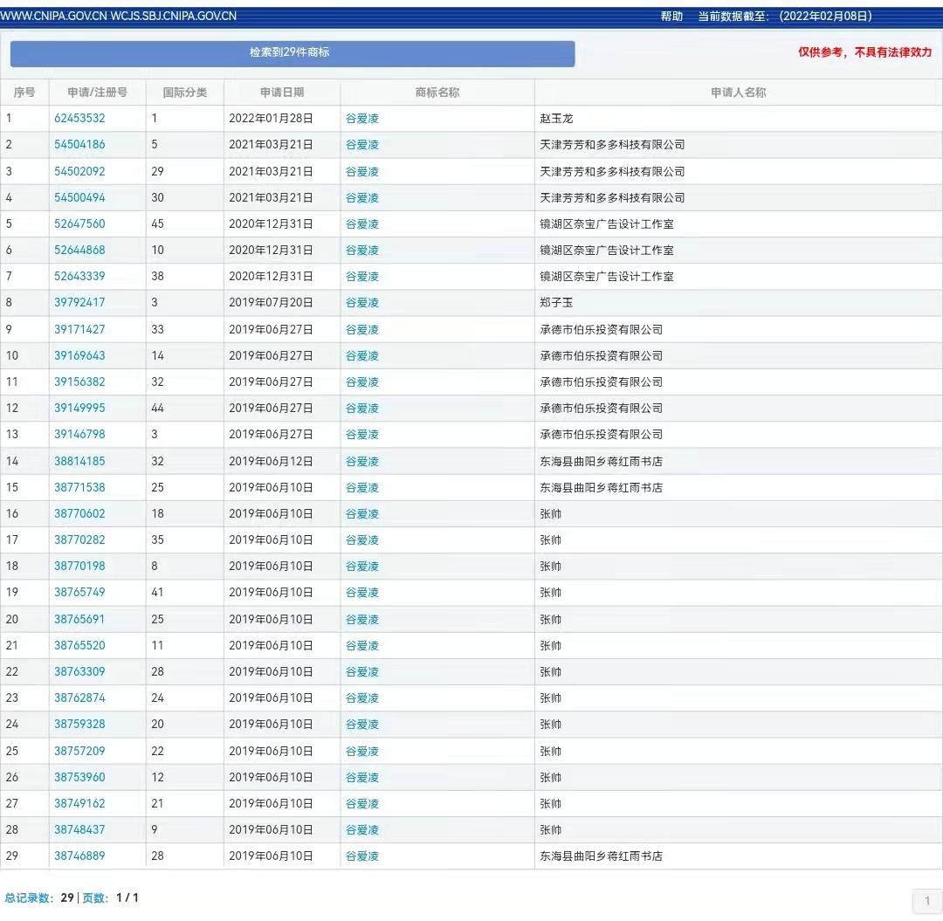Image resolution: width=943 pixels, height=921 pixels.
Task: Click the 申请/注册号 column header
Action: [98, 93]
